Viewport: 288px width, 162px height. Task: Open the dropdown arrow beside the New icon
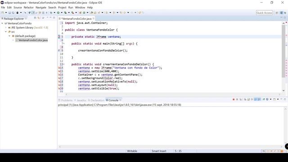pos(6,13)
